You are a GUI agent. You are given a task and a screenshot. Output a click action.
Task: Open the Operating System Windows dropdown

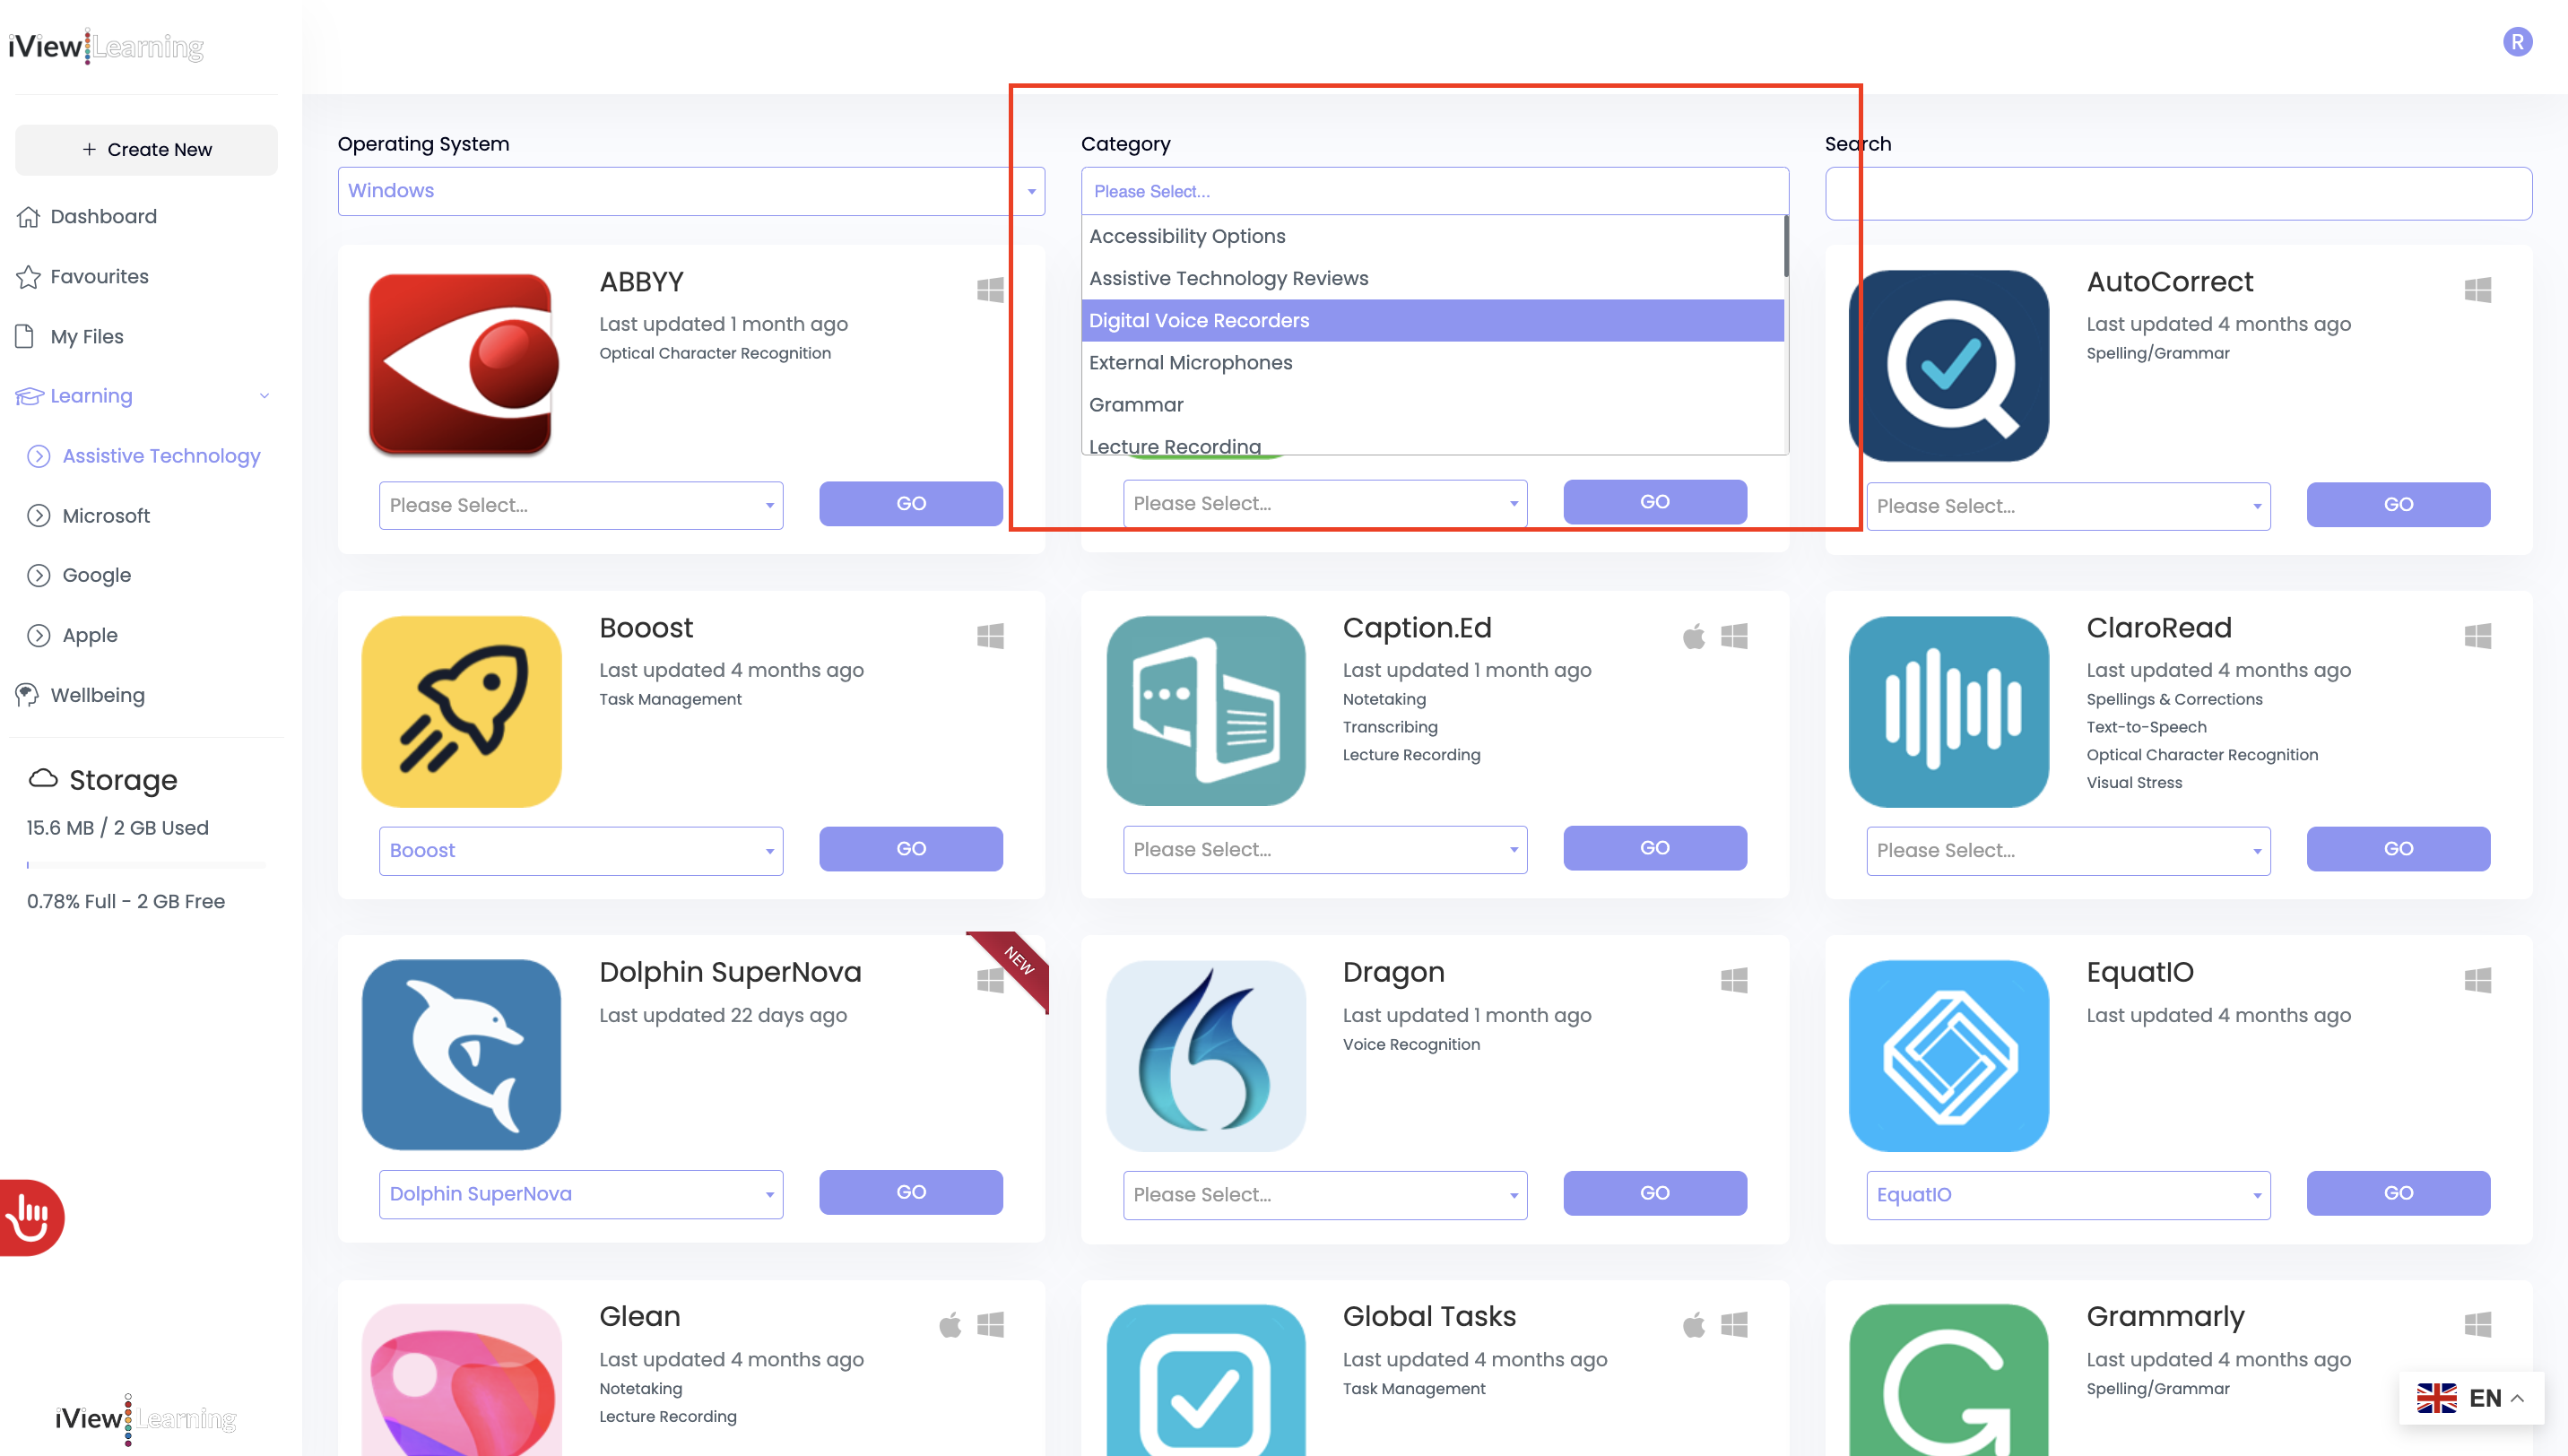tap(691, 191)
